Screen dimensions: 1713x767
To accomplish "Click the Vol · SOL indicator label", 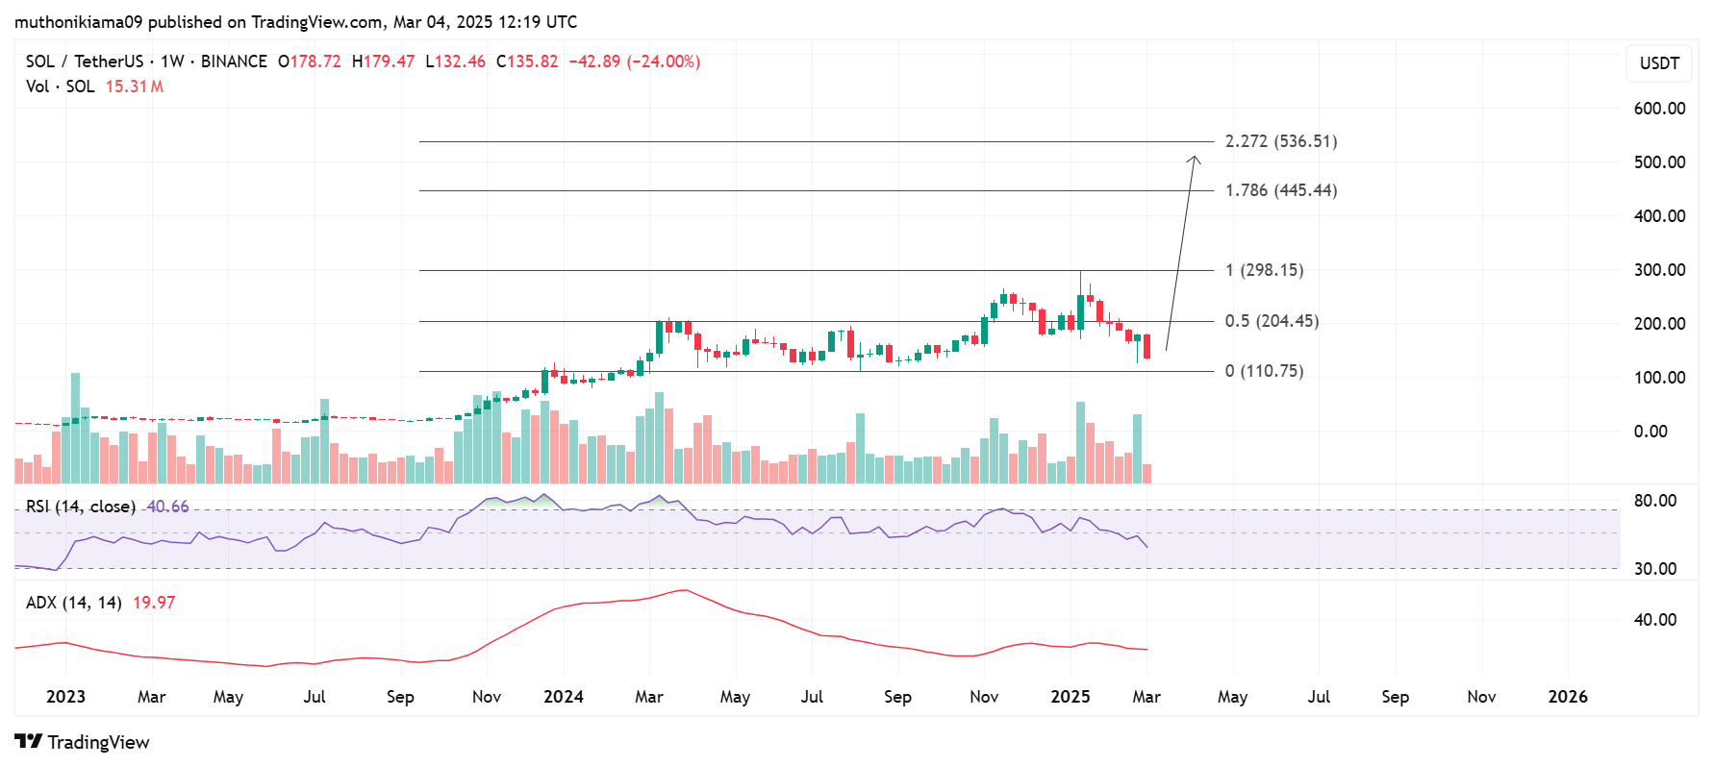I will click(61, 87).
